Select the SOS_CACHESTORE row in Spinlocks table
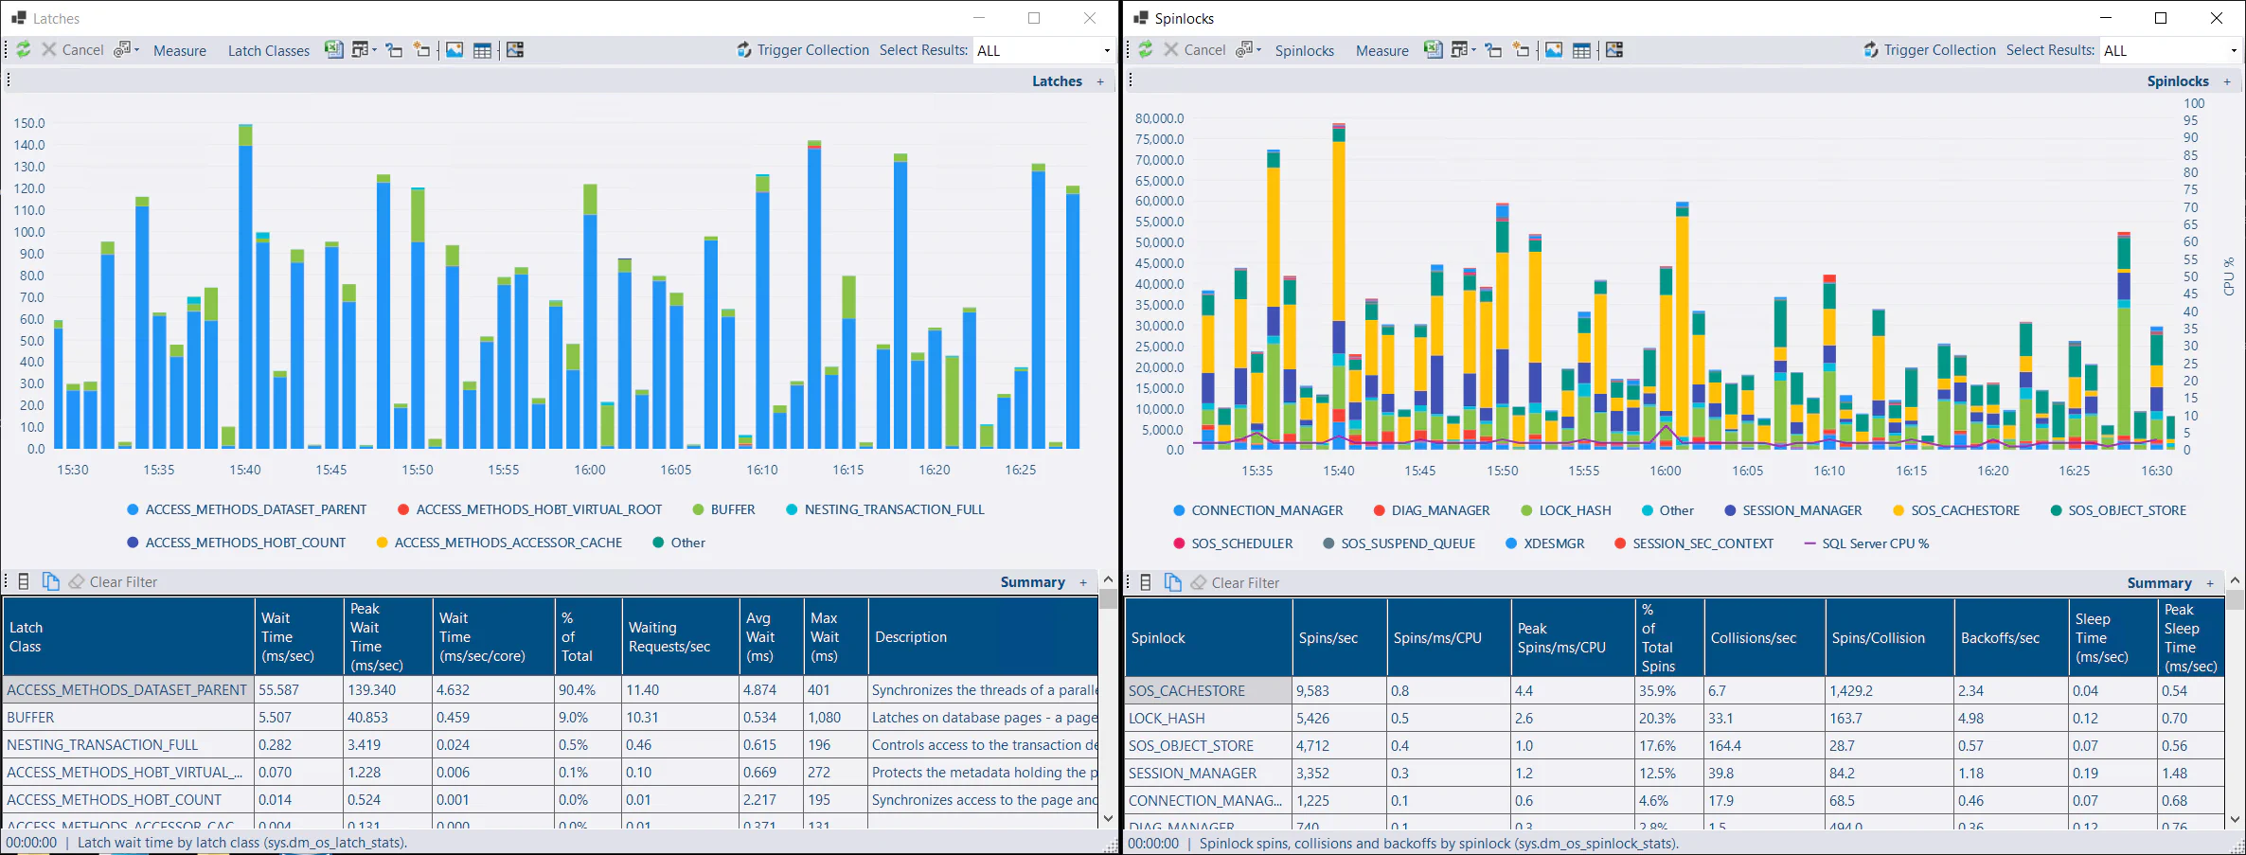The image size is (2246, 855). pos(1674,690)
